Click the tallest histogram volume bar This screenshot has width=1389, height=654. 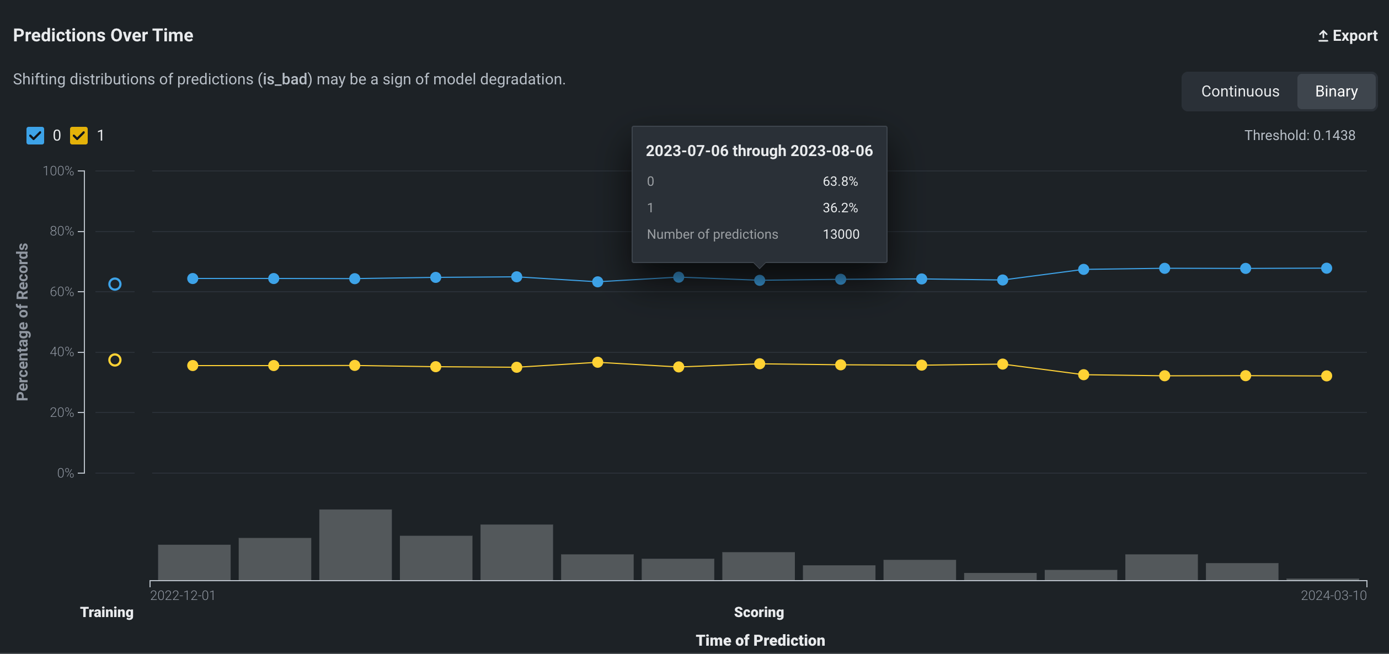pyautogui.click(x=355, y=544)
